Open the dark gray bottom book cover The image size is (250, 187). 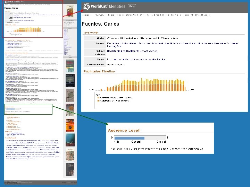[x=70, y=169]
